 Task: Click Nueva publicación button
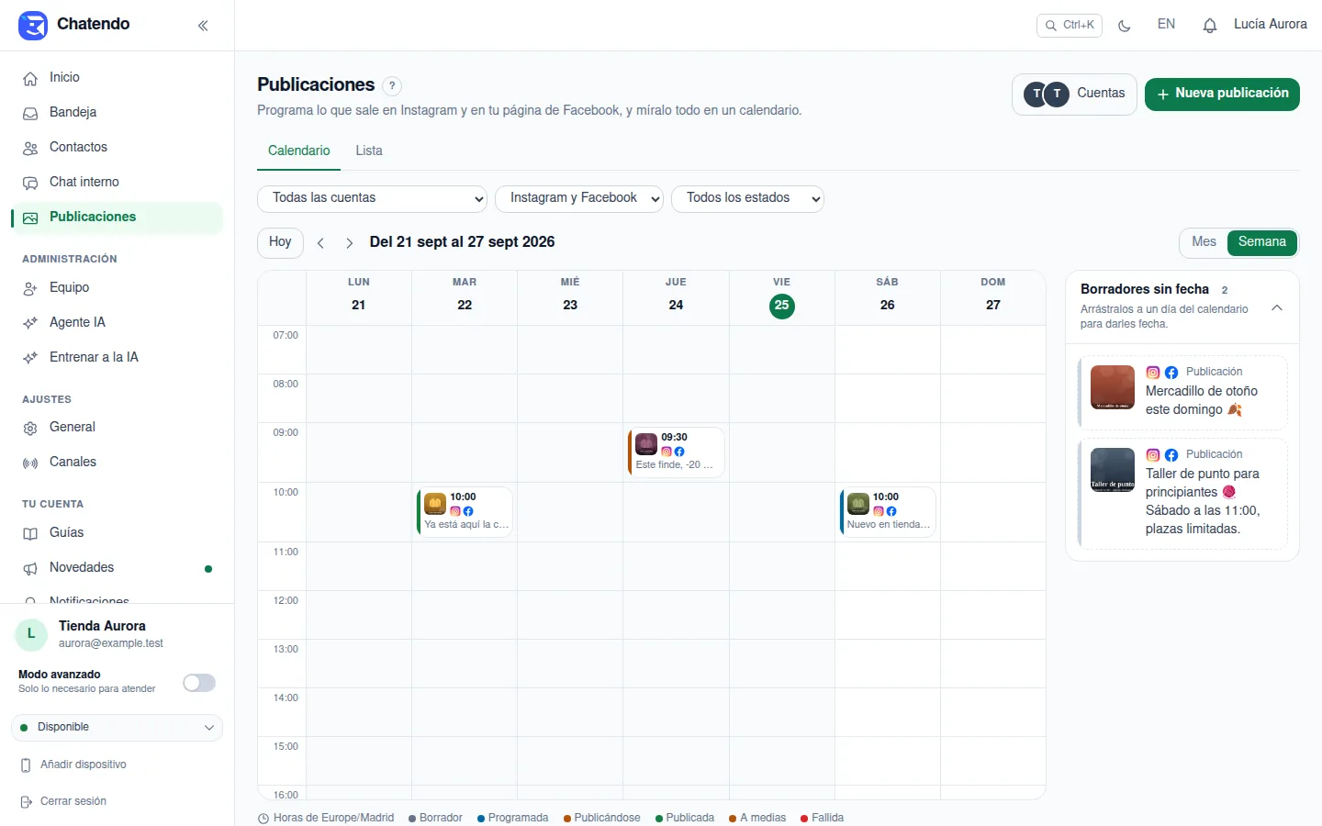point(1222,94)
